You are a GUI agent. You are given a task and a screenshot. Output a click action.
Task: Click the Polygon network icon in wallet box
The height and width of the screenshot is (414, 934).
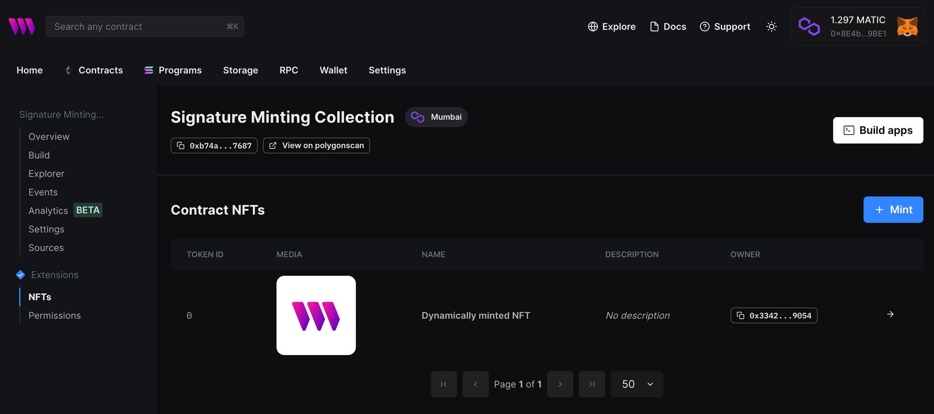pyautogui.click(x=809, y=27)
